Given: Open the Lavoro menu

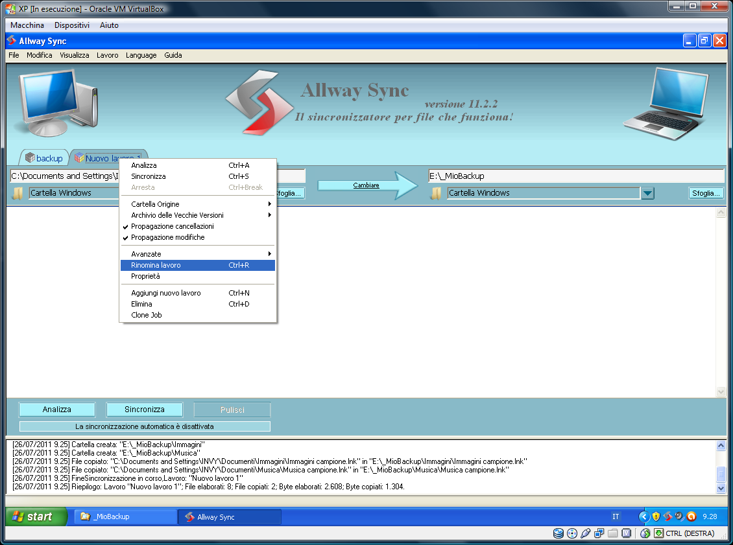Looking at the screenshot, I should pos(108,55).
